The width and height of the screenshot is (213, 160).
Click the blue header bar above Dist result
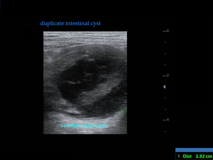[x=194, y=150]
